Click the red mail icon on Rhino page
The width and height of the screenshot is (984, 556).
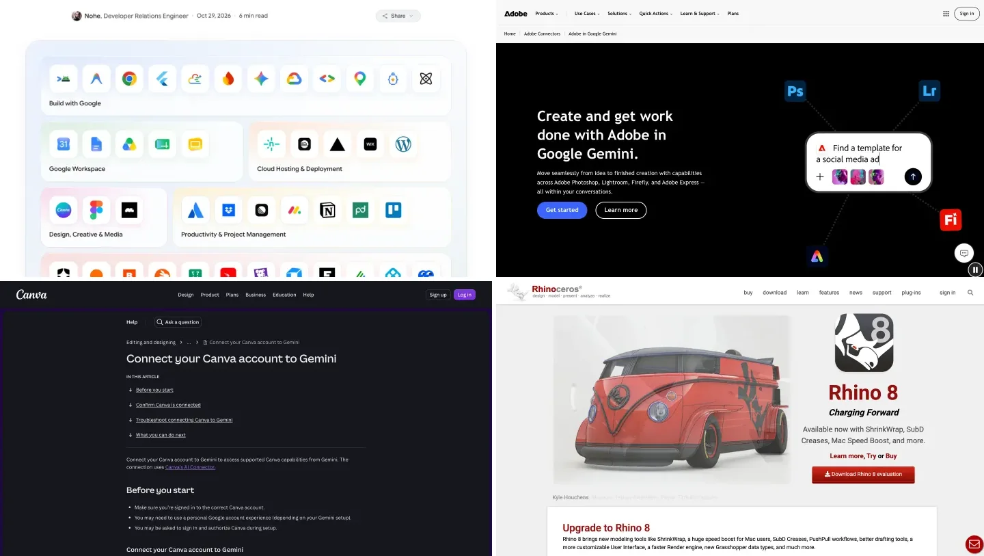(x=974, y=544)
